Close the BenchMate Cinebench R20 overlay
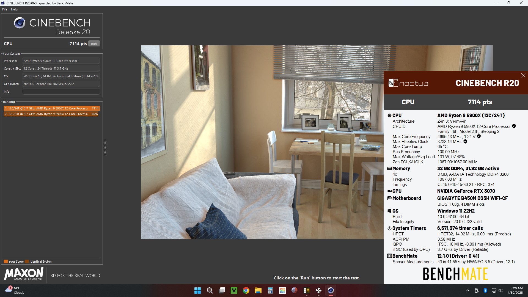This screenshot has width=528, height=297. tap(523, 75)
